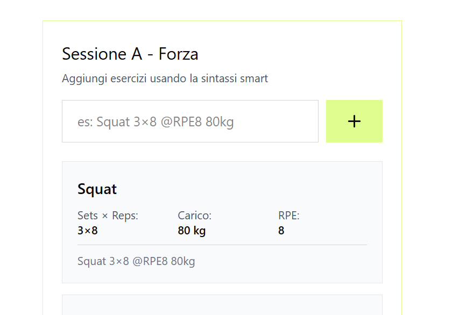The image size is (452, 315).
Task: Click the "Sets × Reps:" label
Action: pyautogui.click(x=108, y=216)
